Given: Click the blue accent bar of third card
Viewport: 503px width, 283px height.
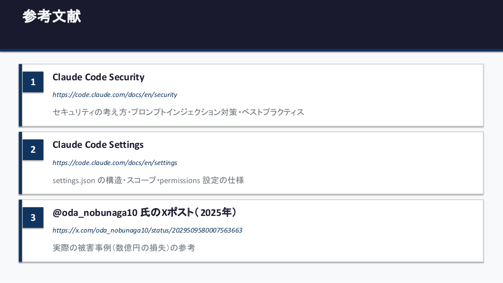Looking at the screenshot, I should [21, 231].
